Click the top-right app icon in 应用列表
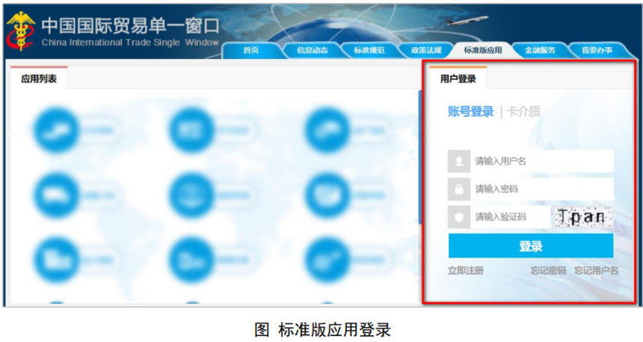Image resolution: width=643 pixels, height=342 pixels. (x=327, y=129)
